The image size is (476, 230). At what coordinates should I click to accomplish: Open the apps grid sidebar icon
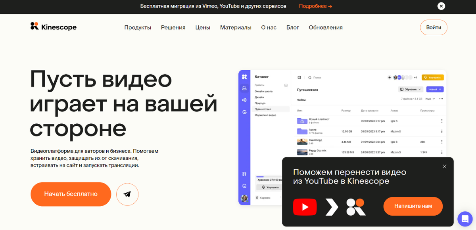pos(244,174)
